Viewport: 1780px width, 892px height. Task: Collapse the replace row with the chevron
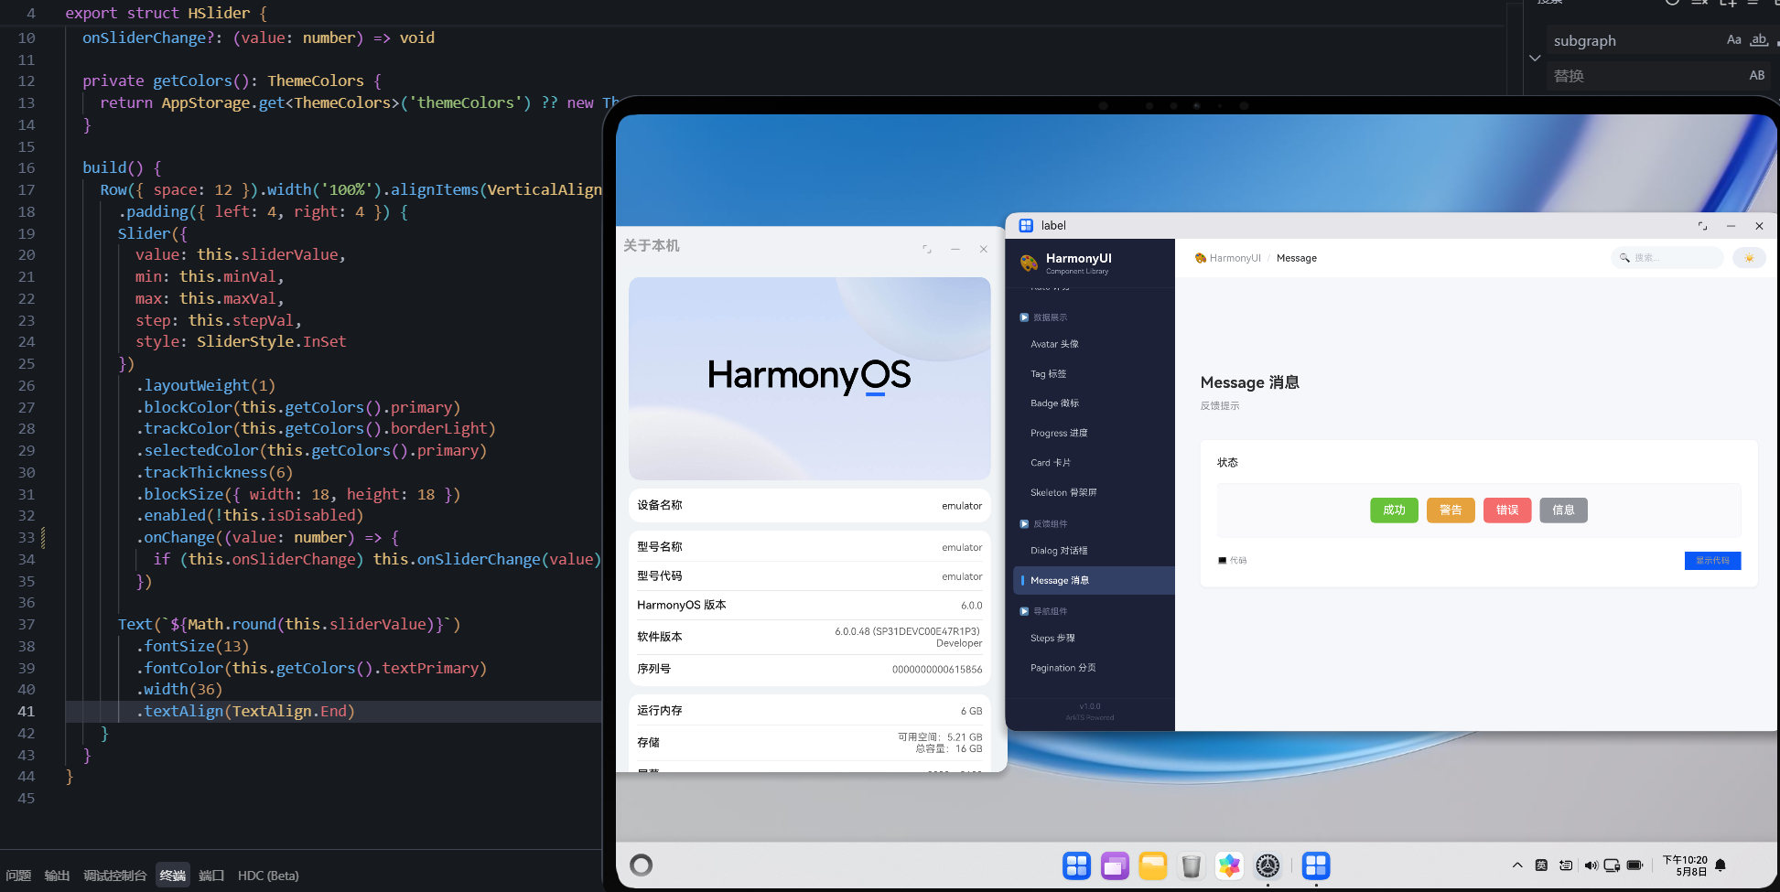click(x=1535, y=58)
